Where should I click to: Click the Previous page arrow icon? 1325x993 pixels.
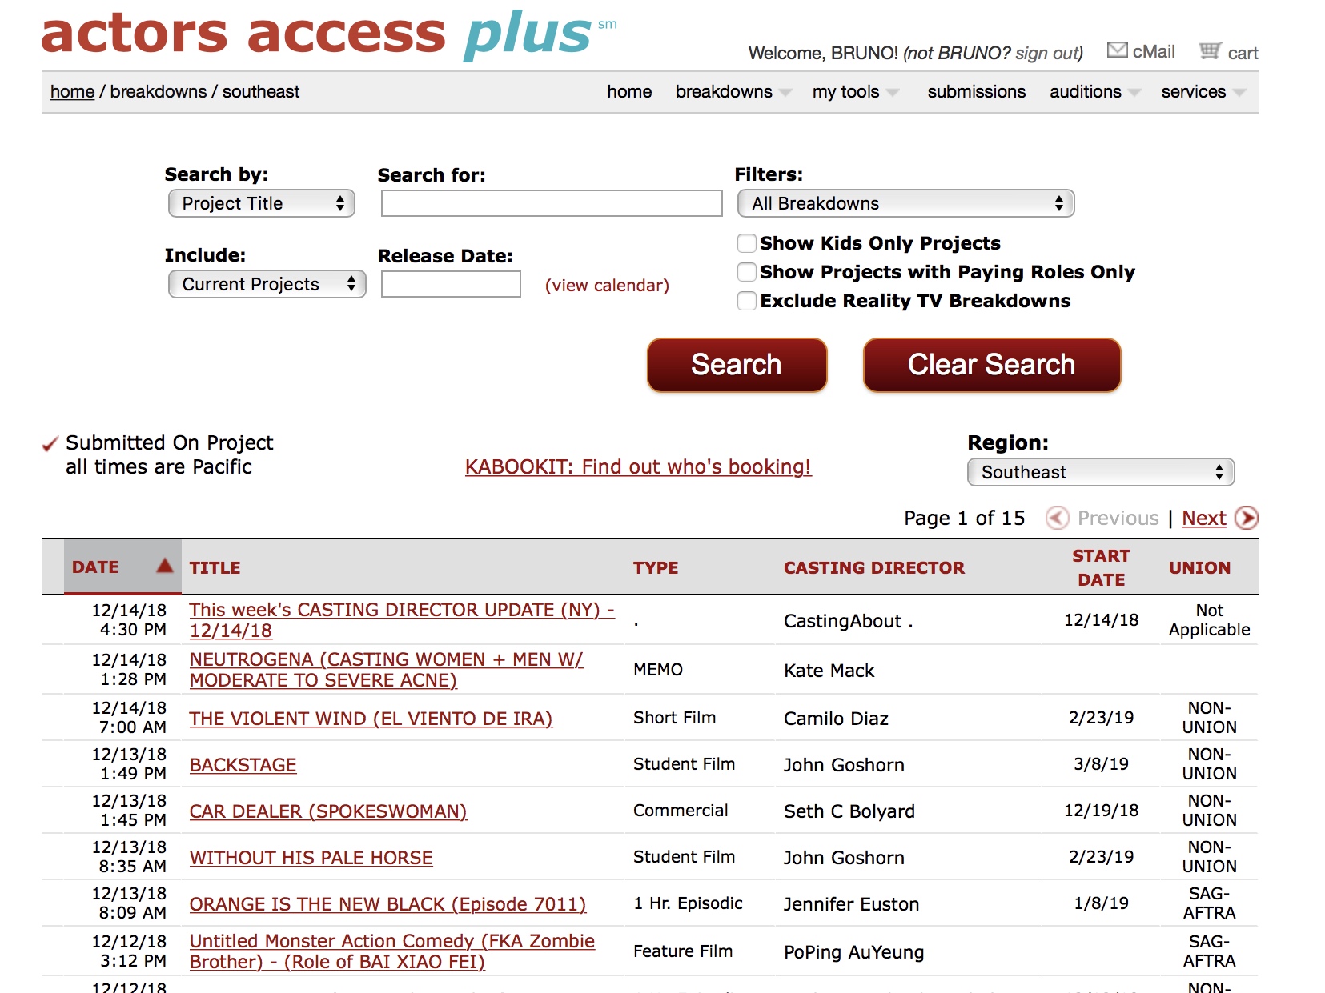1058,519
